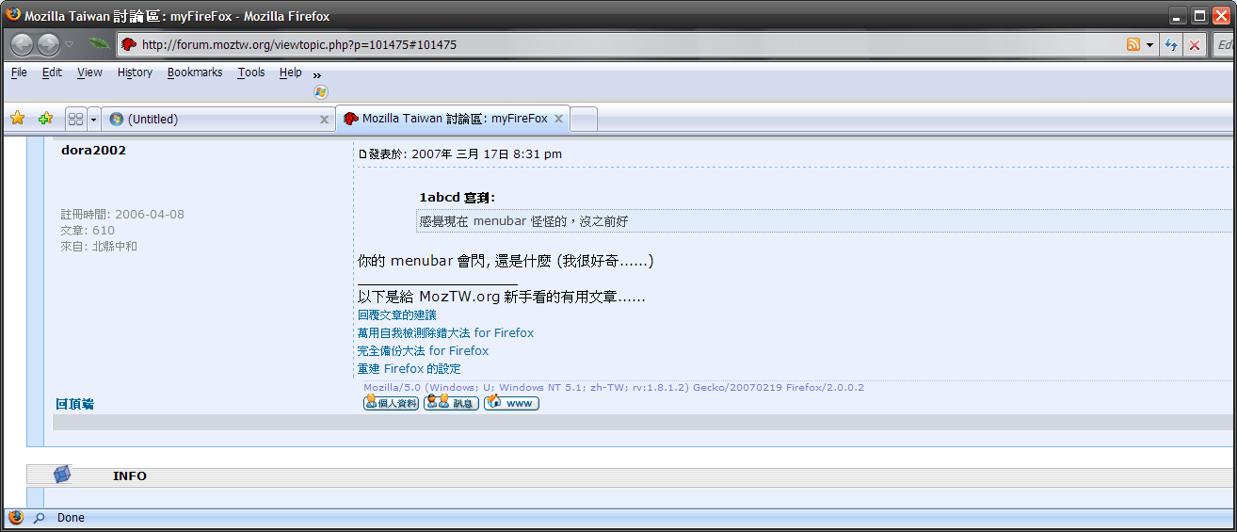Open the tab overview grid button
Image resolution: width=1237 pixels, height=532 pixels.
click(x=76, y=119)
